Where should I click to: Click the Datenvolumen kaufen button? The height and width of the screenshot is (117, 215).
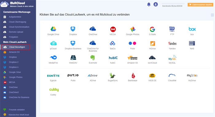pyautogui.click(x=200, y=5)
